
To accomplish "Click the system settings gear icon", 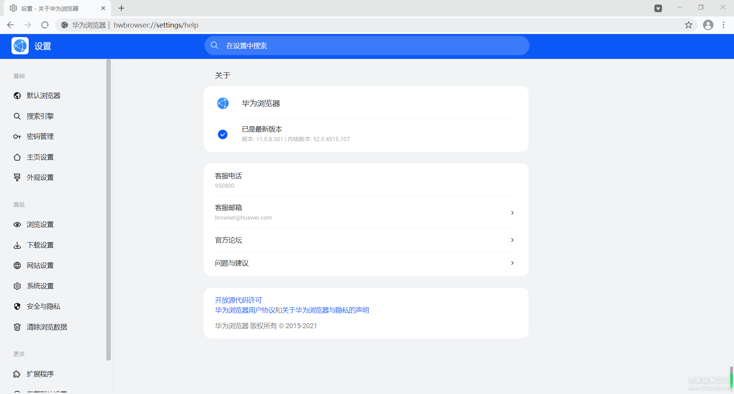I will pyautogui.click(x=17, y=286).
